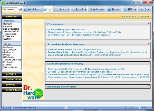
Task: Expand the Neuerungen dieser Version panel
Action: pyautogui.click(x=149, y=86)
